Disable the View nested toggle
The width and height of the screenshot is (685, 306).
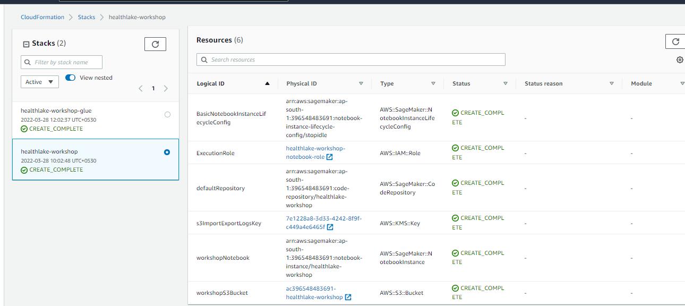(70, 78)
